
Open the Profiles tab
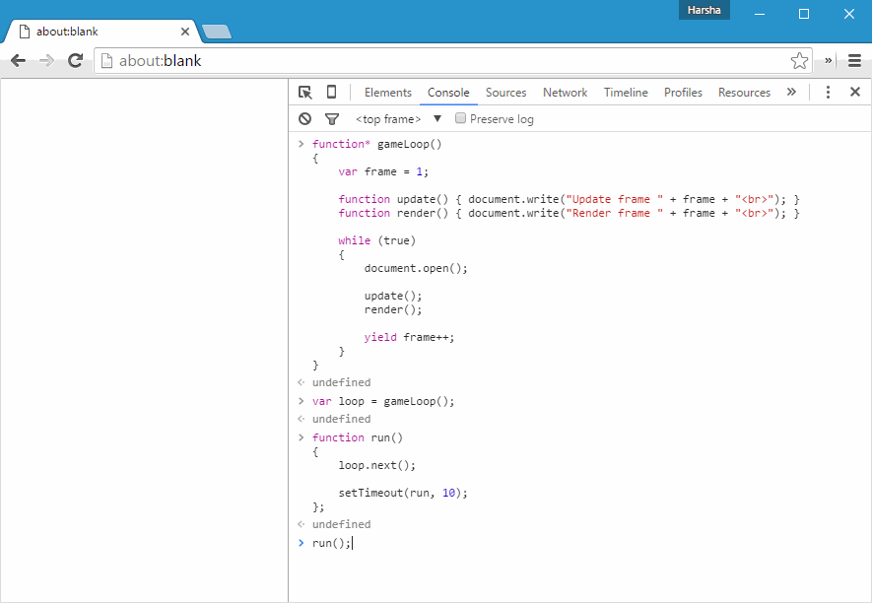coord(683,93)
